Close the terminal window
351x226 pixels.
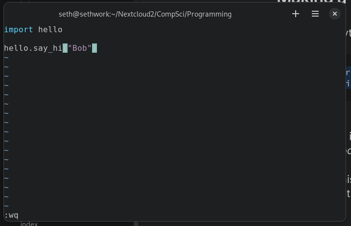point(335,14)
